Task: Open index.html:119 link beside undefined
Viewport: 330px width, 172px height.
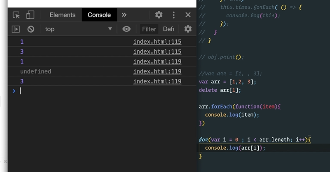Action: coord(157,71)
